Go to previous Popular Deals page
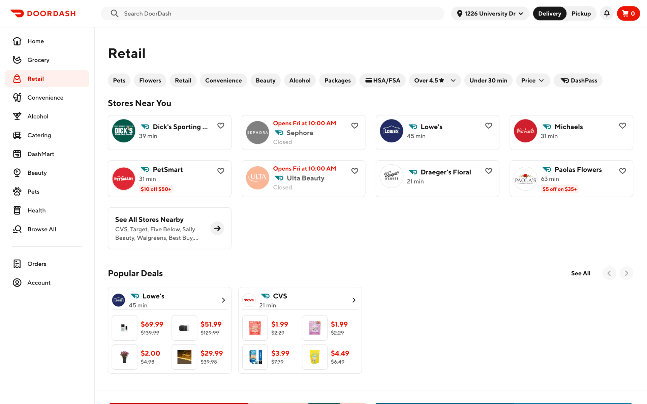647x404 pixels. 609,273
